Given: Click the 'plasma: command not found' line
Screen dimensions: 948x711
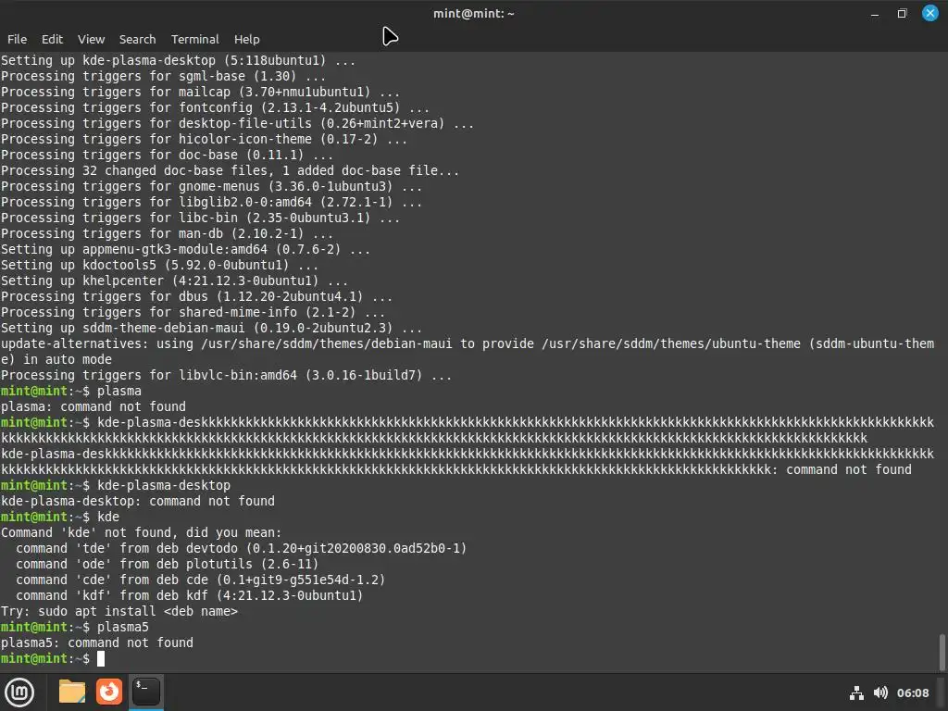Looking at the screenshot, I should click(94, 407).
